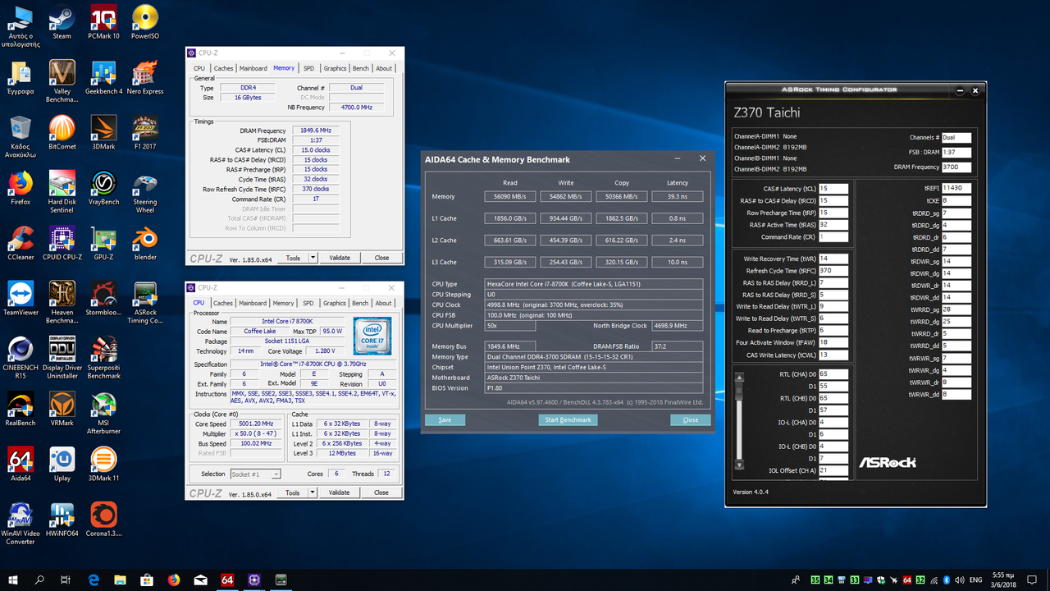
Task: Launch VRMark desktop shortcut
Action: (x=62, y=409)
